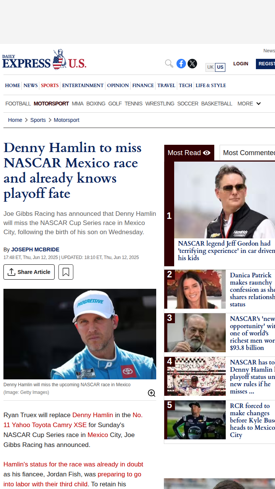Enlarge the Denny Hamlin image using the zoom icon
The width and height of the screenshot is (275, 489).
point(152,393)
